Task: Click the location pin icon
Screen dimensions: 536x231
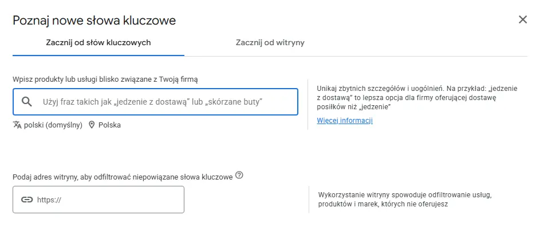Action: (91, 125)
